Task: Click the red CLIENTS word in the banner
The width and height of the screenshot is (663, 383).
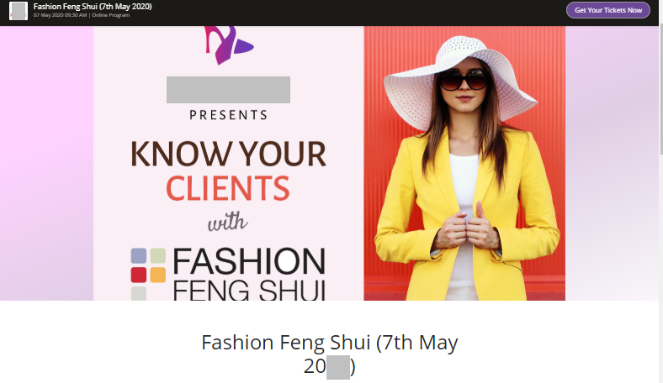Action: tap(228, 188)
